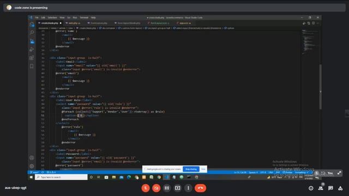Viewport: 349px width, 196px height.
Task: Expand the self-view tile with arrows icon
Action: click(339, 173)
